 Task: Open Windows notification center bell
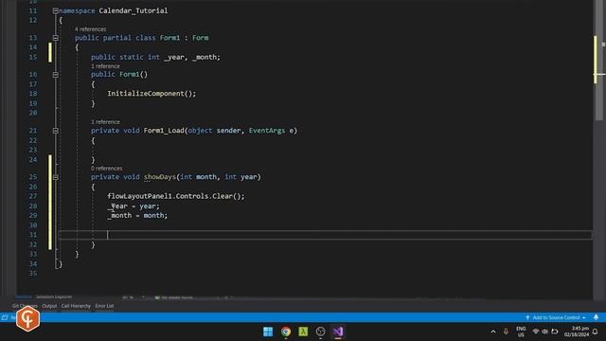596,332
